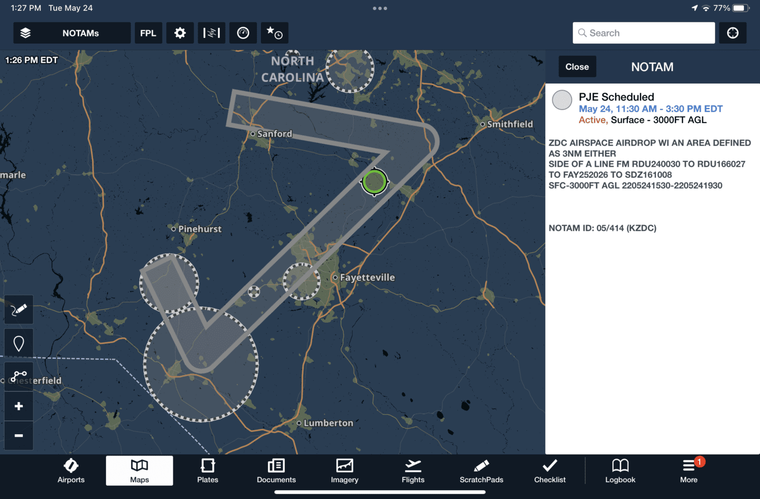Image resolution: width=760 pixels, height=499 pixels.
Task: Switch to the Imagery tab
Action: [x=344, y=471]
